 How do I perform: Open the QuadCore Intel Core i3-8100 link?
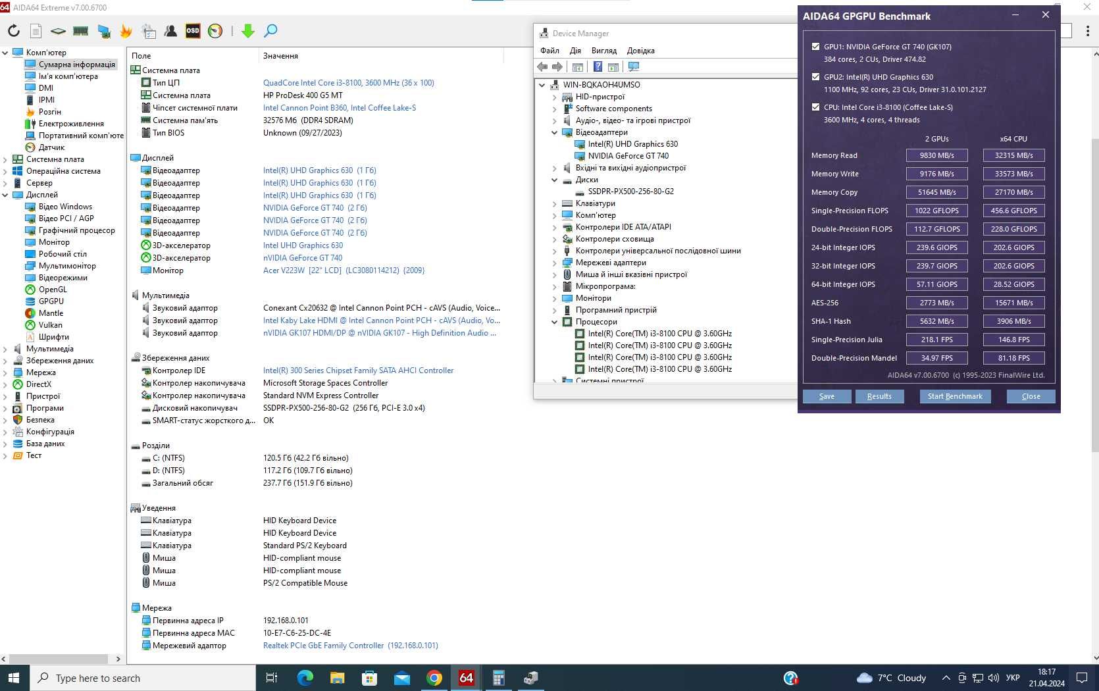349,83
